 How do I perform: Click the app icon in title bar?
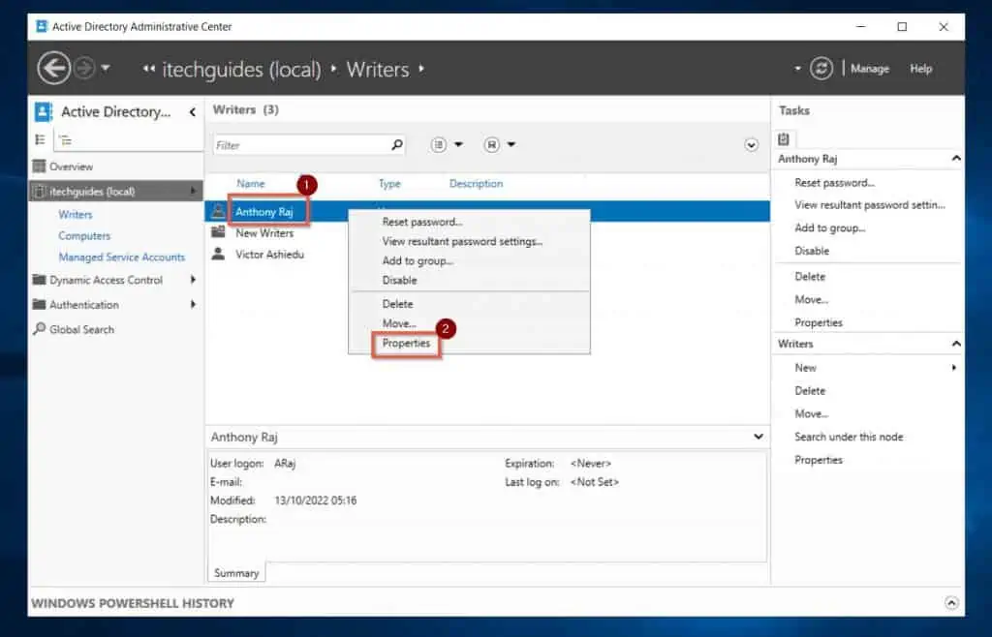pyautogui.click(x=42, y=26)
